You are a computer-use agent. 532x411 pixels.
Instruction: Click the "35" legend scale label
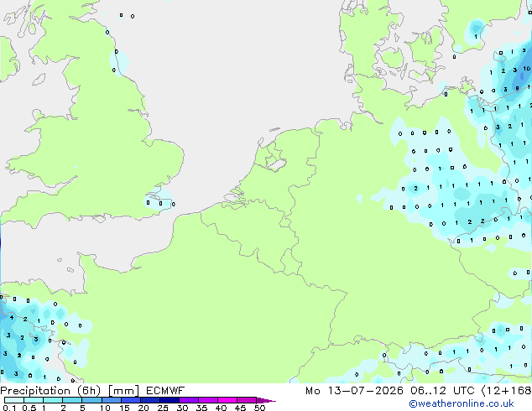pos(201,408)
